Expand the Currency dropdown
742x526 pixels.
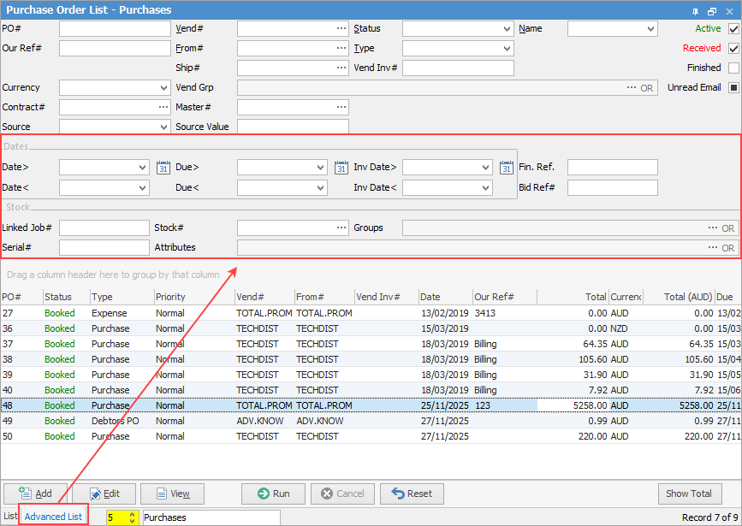(163, 88)
